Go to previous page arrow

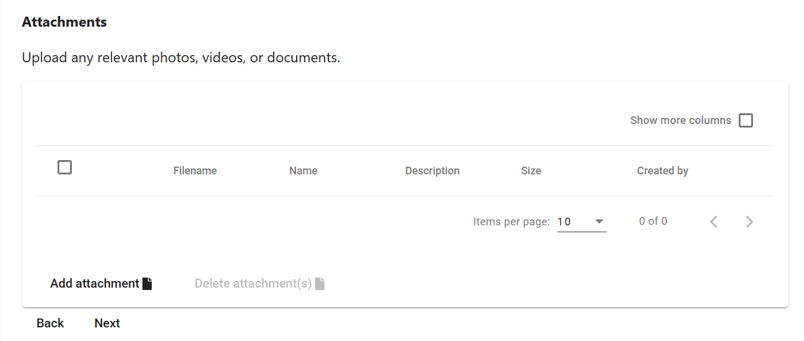[714, 222]
